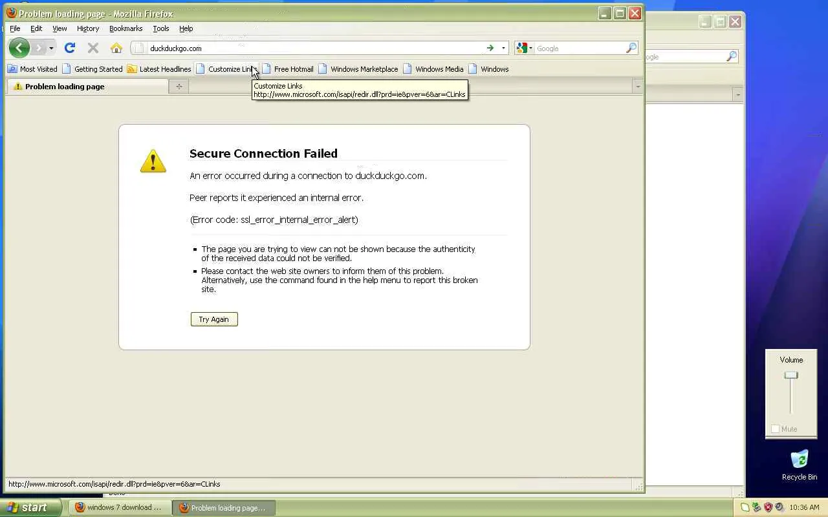Click the Try Again button
Viewport: 828px width, 517px height.
point(214,319)
